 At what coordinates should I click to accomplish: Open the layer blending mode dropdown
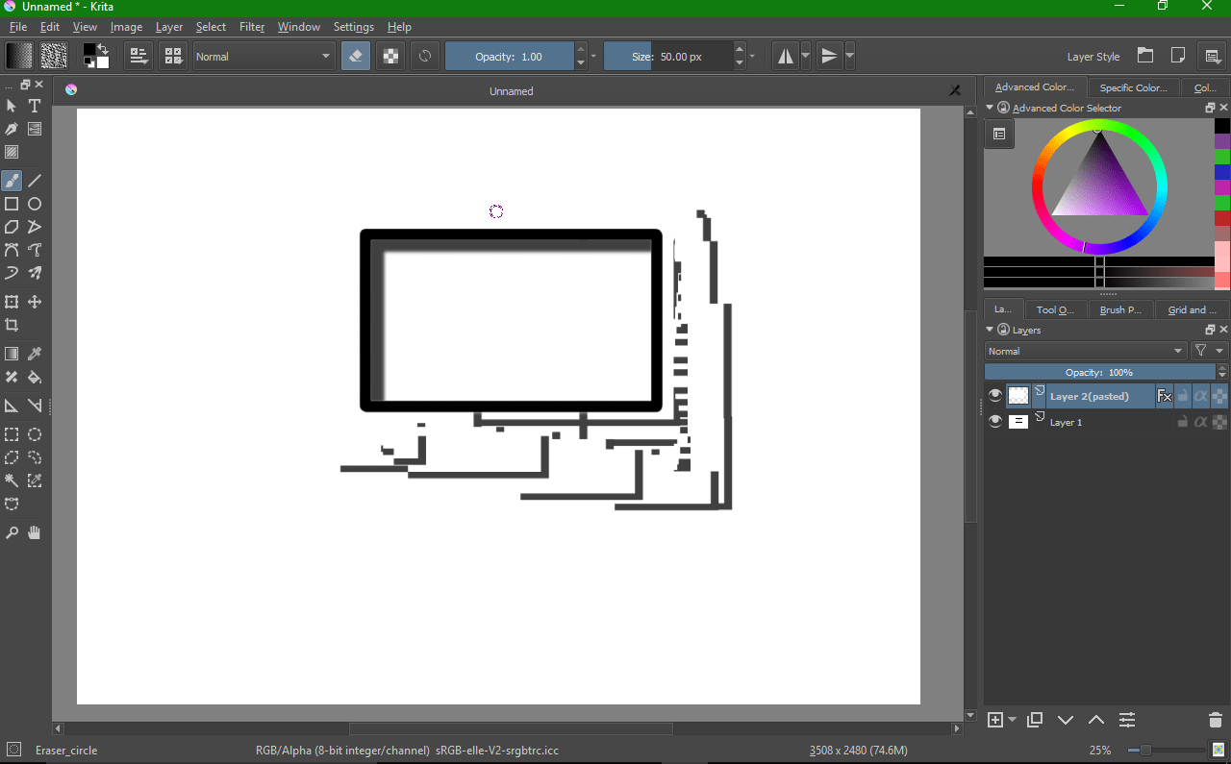pos(1087,350)
